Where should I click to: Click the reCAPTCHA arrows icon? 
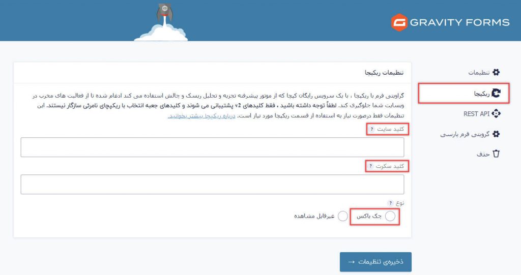click(496, 94)
